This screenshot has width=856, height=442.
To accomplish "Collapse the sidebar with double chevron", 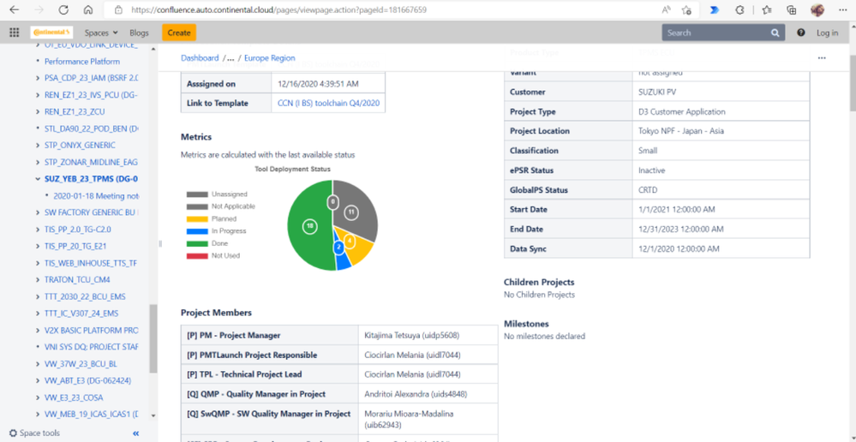I will [136, 433].
